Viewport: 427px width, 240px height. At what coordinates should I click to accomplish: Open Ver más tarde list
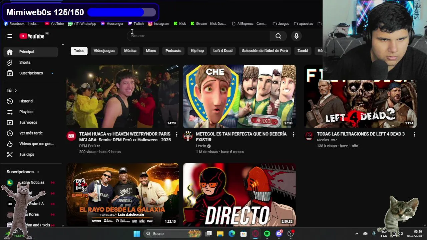click(x=31, y=133)
